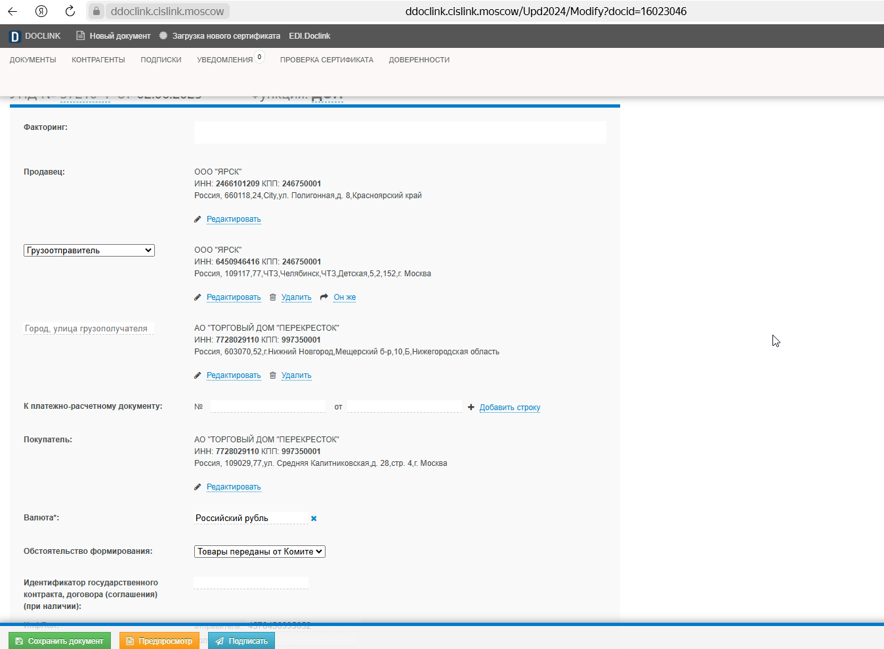Click Редактировать link for Грузоотправитель

pyautogui.click(x=234, y=297)
